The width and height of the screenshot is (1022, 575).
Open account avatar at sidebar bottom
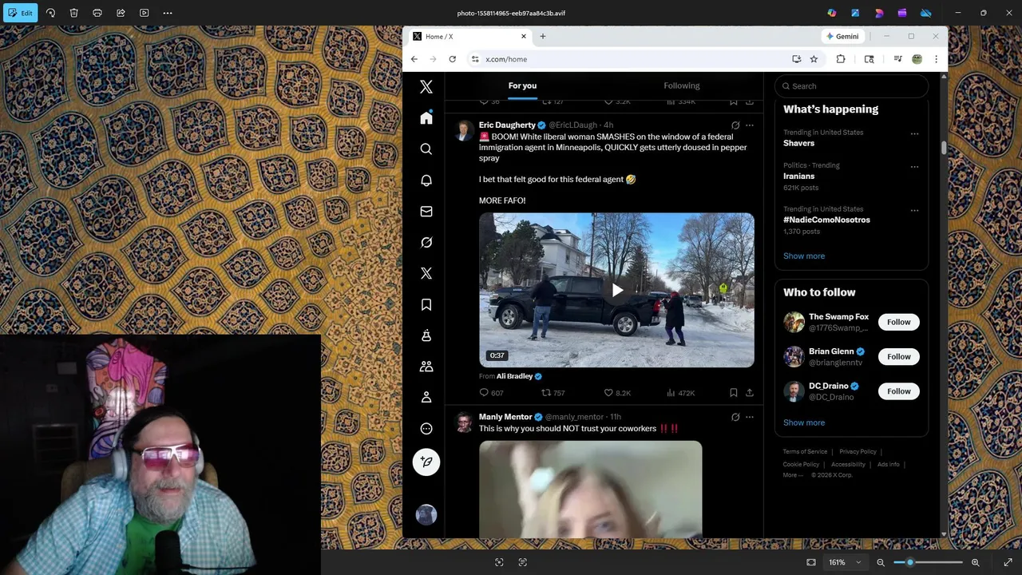click(x=426, y=515)
